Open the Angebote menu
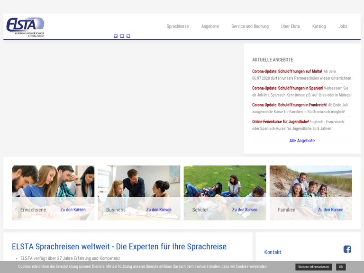Viewport: 364px width, 273px height. pyautogui.click(x=210, y=27)
